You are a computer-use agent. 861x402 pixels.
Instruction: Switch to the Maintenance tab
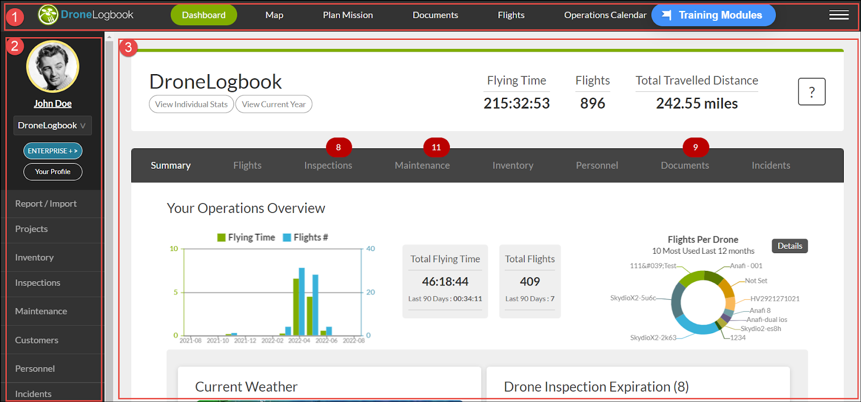422,166
